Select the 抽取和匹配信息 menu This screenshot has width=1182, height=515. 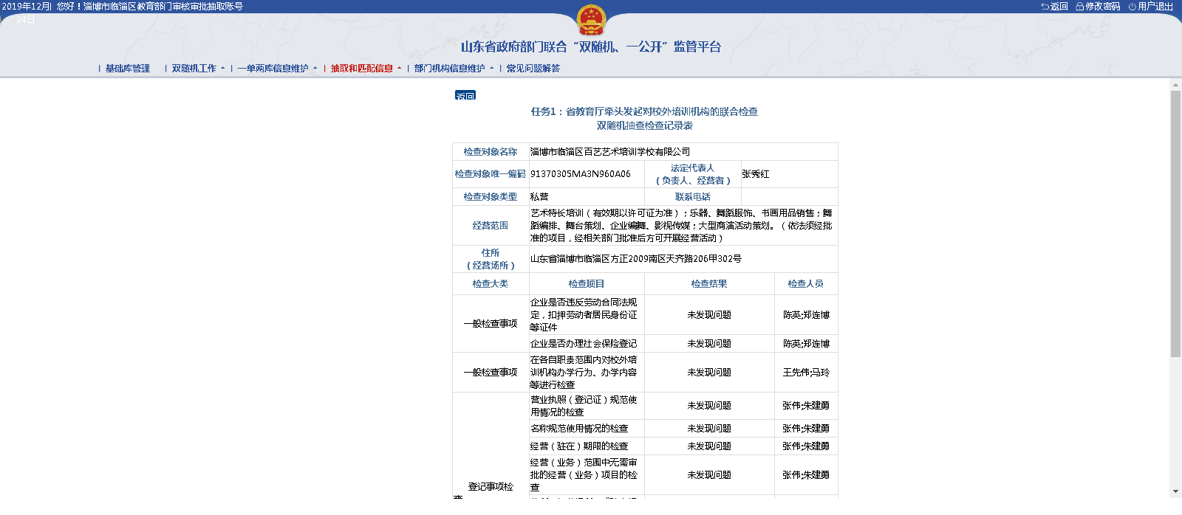coord(361,69)
